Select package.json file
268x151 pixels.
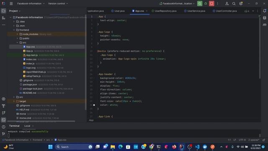[x=30, y=85]
